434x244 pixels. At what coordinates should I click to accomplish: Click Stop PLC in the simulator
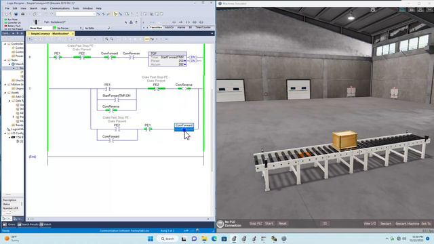pyautogui.click(x=256, y=224)
